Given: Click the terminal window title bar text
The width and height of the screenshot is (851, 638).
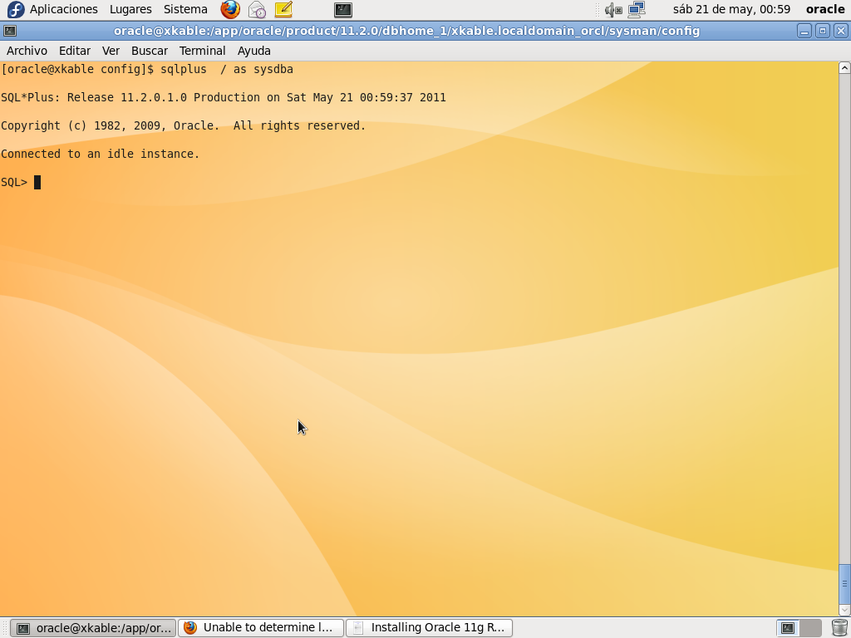Looking at the screenshot, I should pos(406,31).
